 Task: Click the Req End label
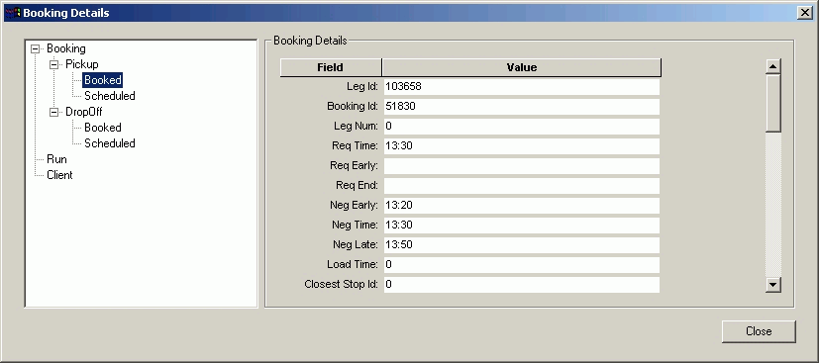pos(357,186)
